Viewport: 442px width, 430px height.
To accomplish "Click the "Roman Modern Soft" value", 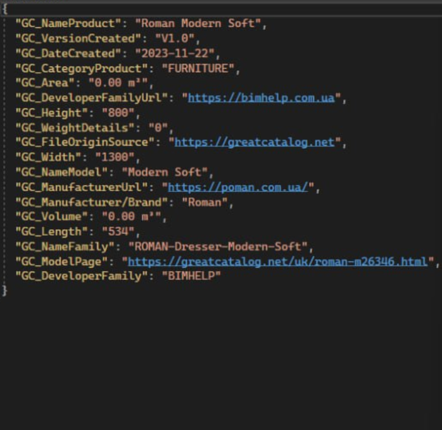I will pos(198,23).
